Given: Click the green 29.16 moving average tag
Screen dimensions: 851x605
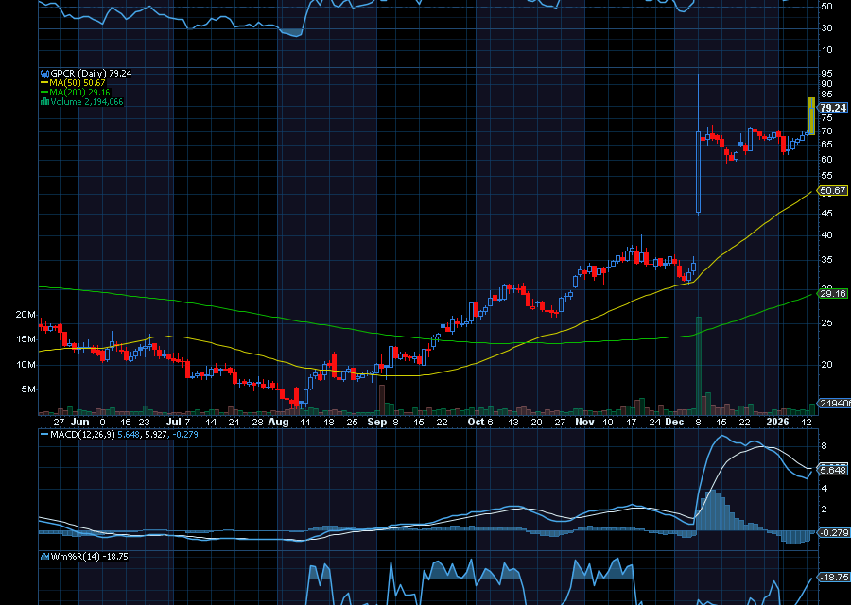Looking at the screenshot, I should tap(832, 294).
